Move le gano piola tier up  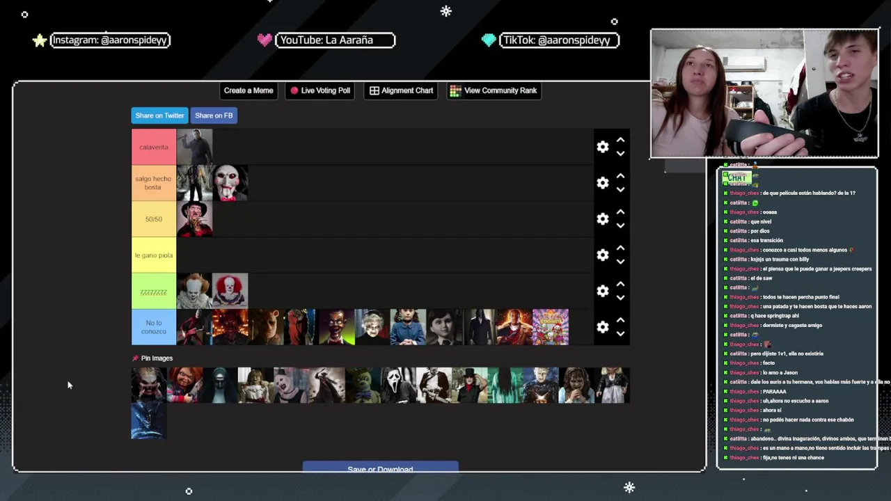pyautogui.click(x=620, y=248)
